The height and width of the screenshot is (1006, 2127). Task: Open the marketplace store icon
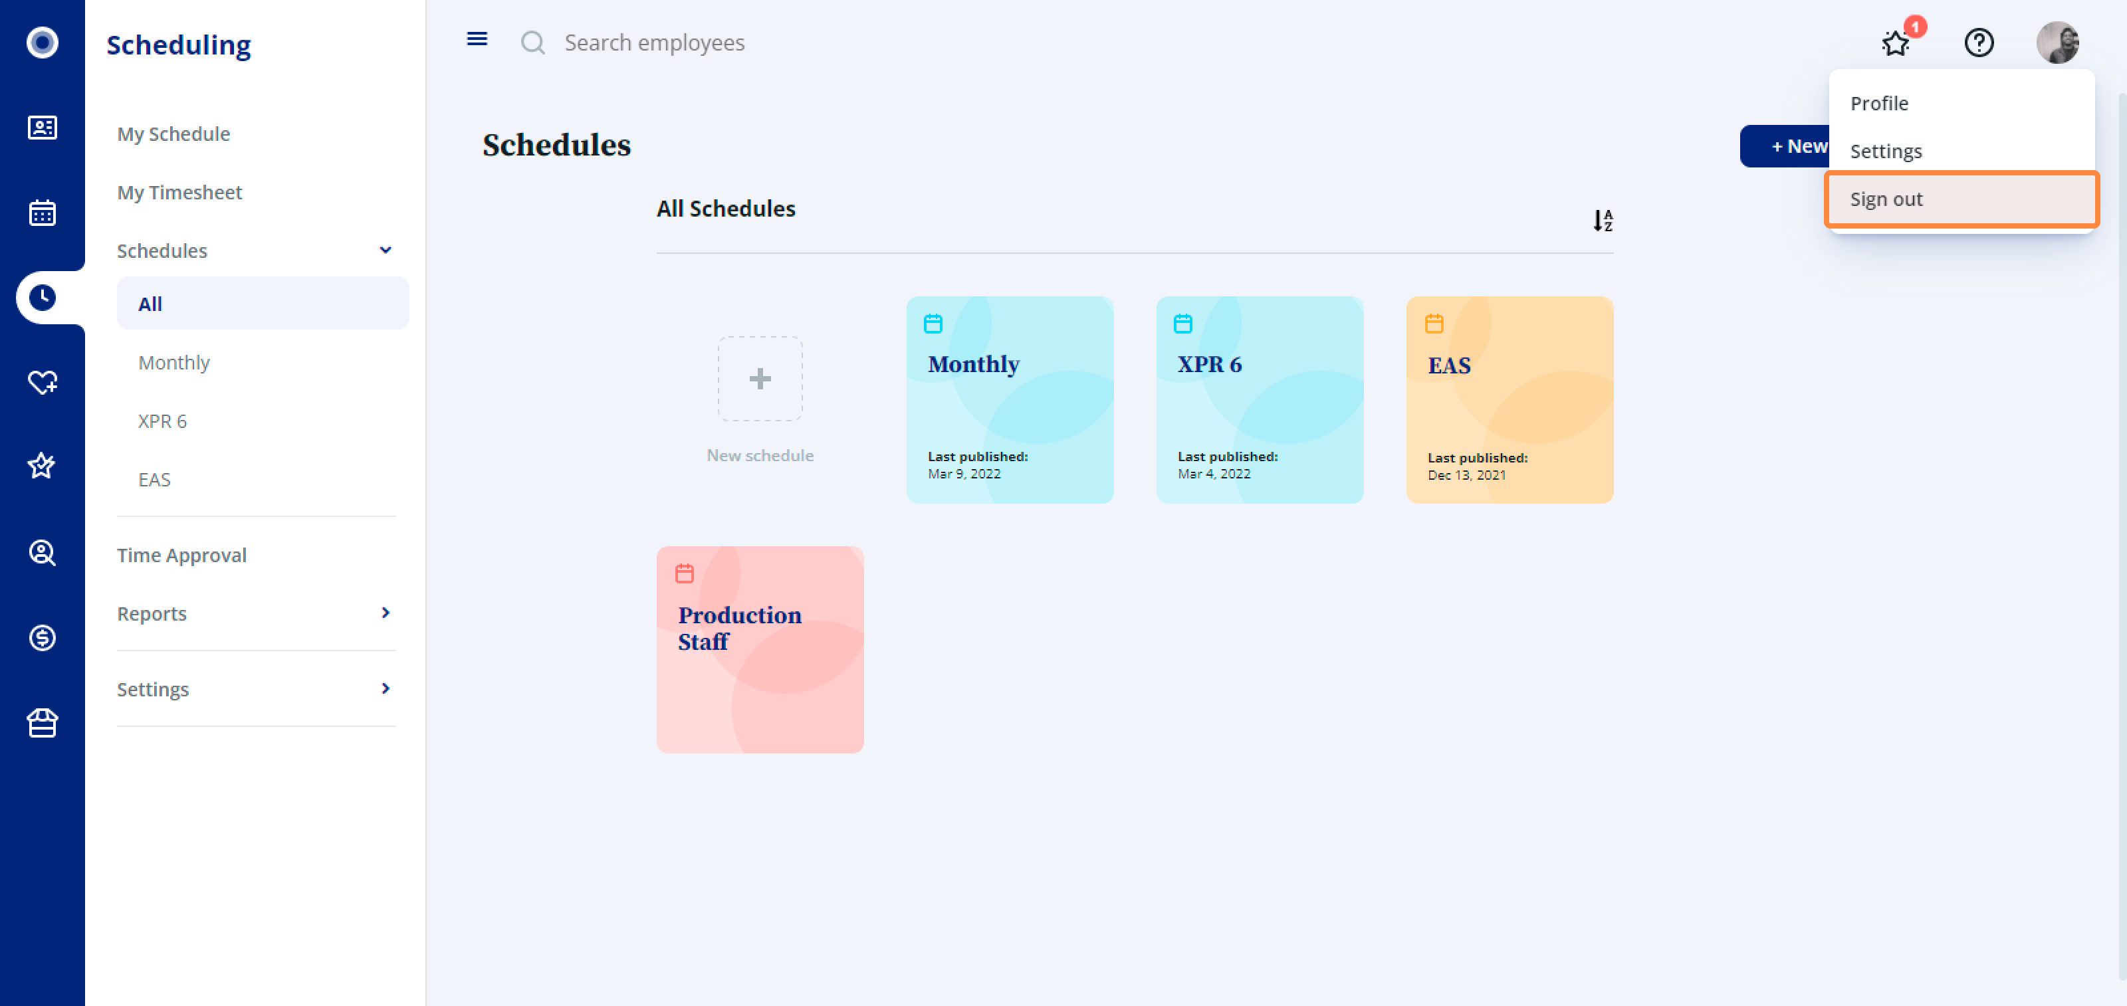point(42,723)
